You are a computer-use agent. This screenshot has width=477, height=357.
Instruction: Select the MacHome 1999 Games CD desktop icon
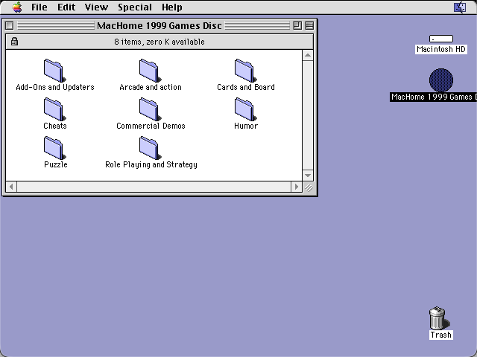[x=441, y=80]
